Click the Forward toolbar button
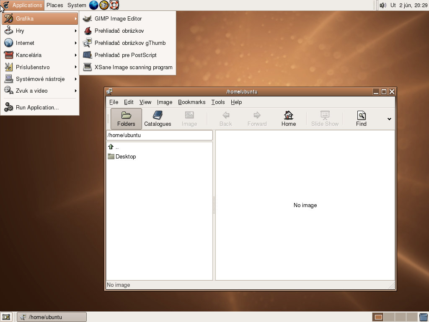This screenshot has width=429, height=322. point(257,119)
